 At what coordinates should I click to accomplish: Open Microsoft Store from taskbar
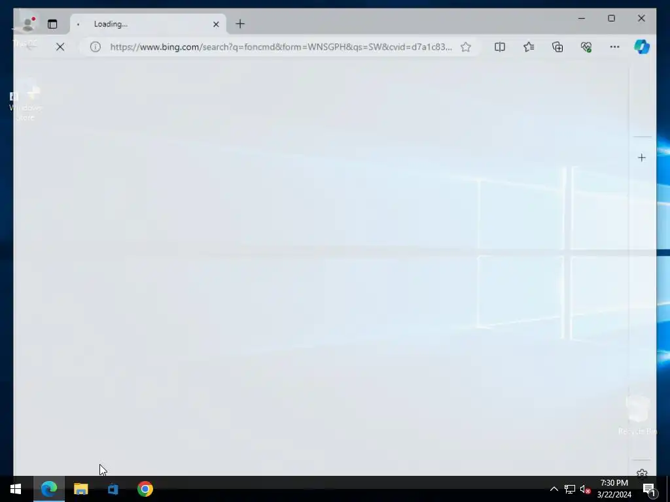(113, 489)
